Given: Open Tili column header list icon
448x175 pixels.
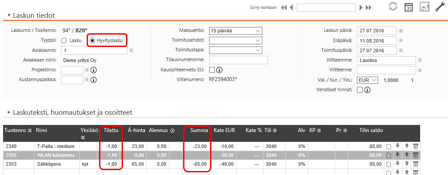Looking at the screenshot, I should (x=275, y=131).
